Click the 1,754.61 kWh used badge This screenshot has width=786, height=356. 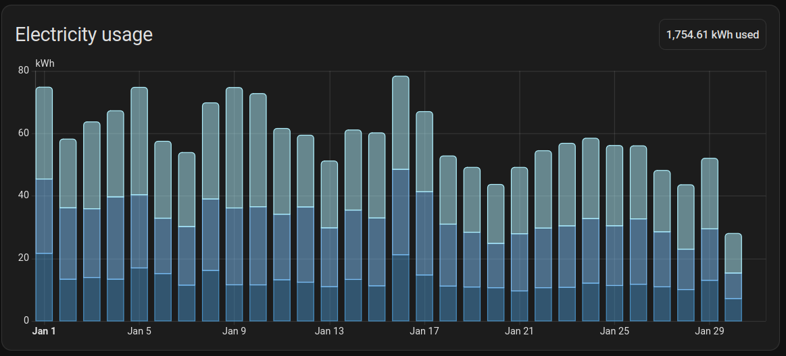click(712, 34)
